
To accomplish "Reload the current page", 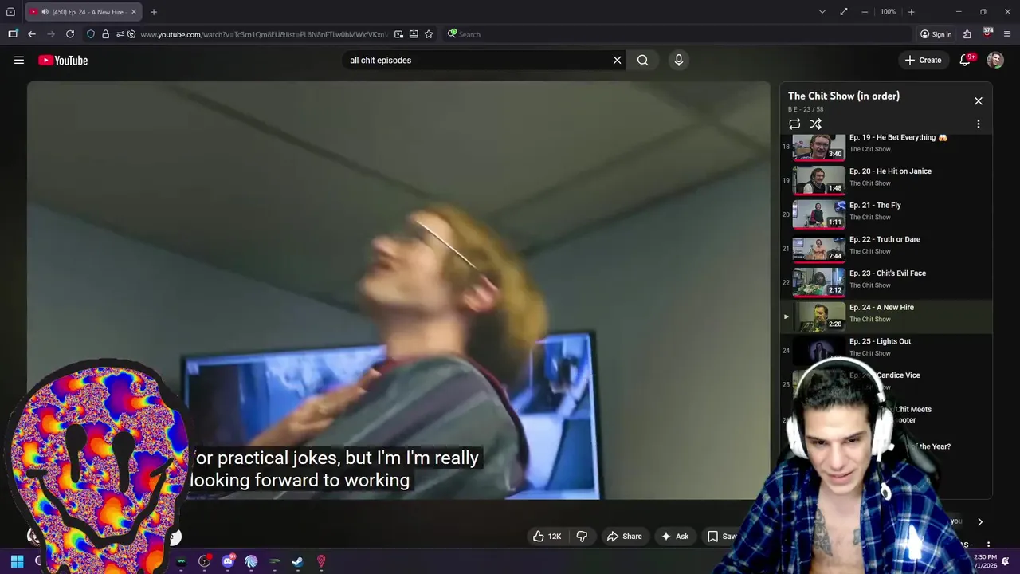I will point(70,34).
